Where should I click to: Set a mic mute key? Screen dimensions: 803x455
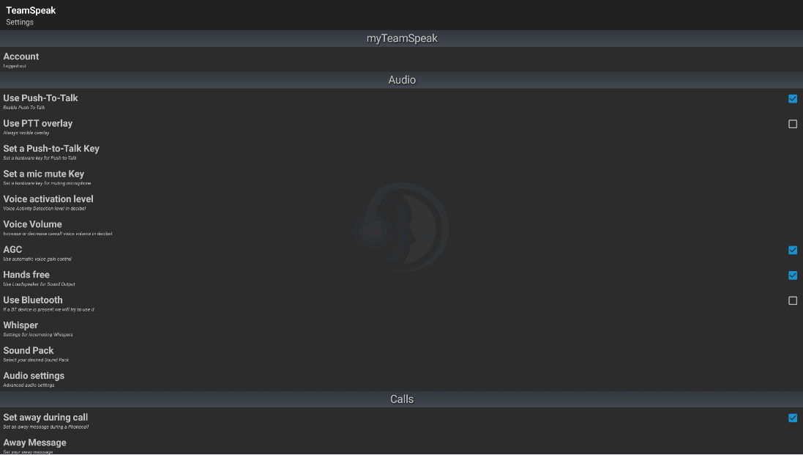(x=293, y=177)
